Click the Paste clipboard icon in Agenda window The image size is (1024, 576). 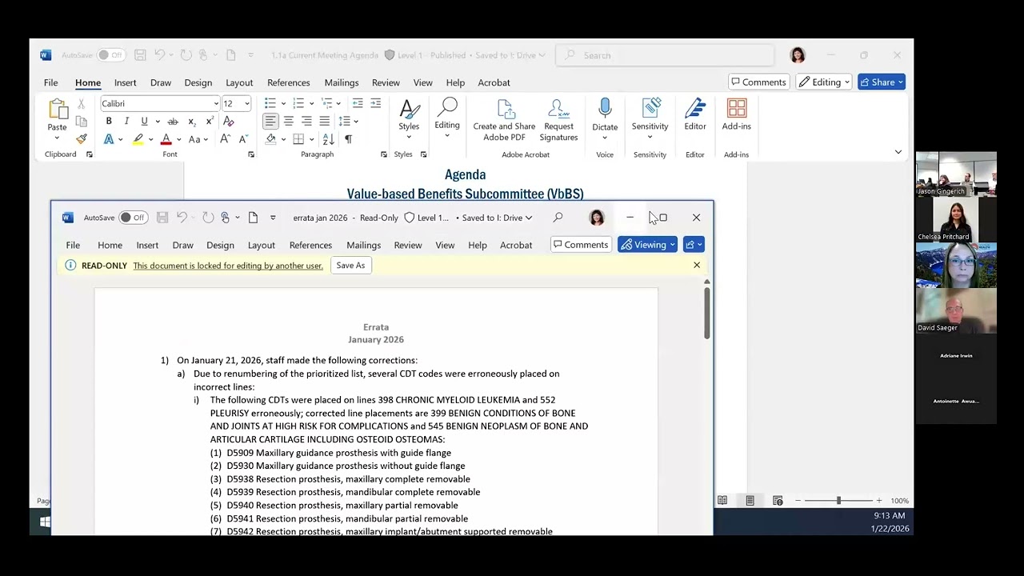(x=57, y=110)
